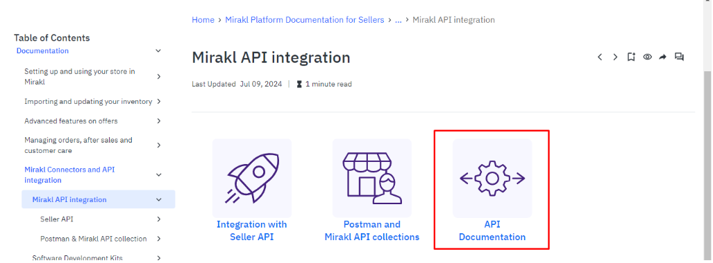Click the gear API Documentation icon
713x263 pixels.
click(x=492, y=178)
